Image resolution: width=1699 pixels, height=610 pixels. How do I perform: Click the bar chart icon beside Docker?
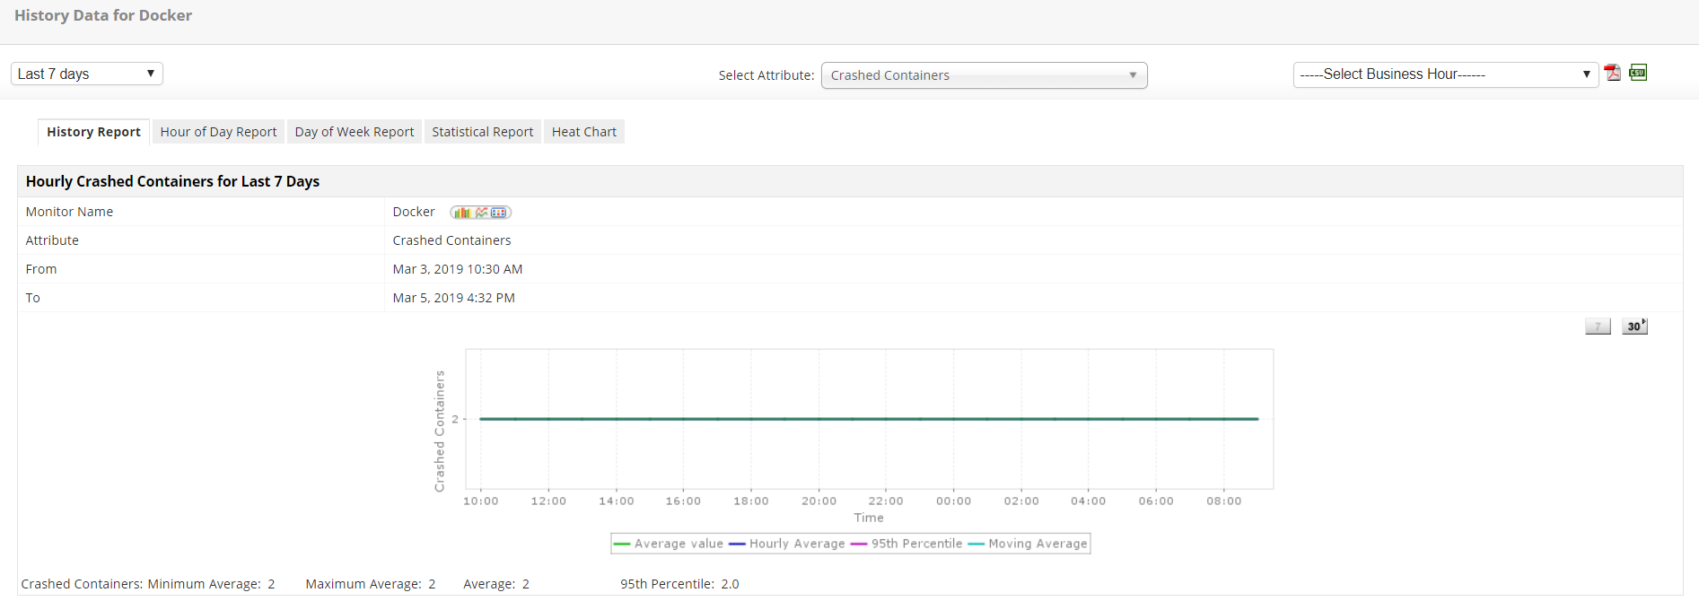[461, 213]
